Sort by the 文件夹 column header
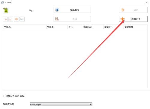 (57, 27)
